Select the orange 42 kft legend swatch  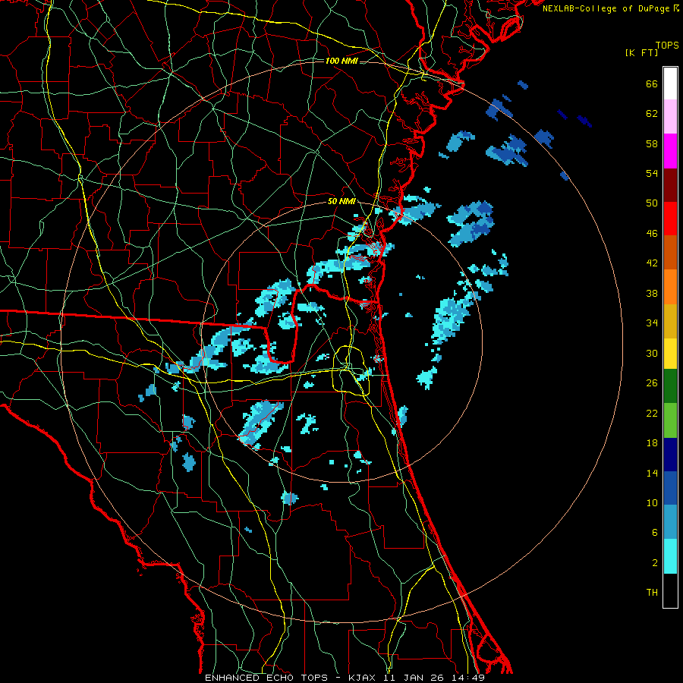tap(670, 287)
